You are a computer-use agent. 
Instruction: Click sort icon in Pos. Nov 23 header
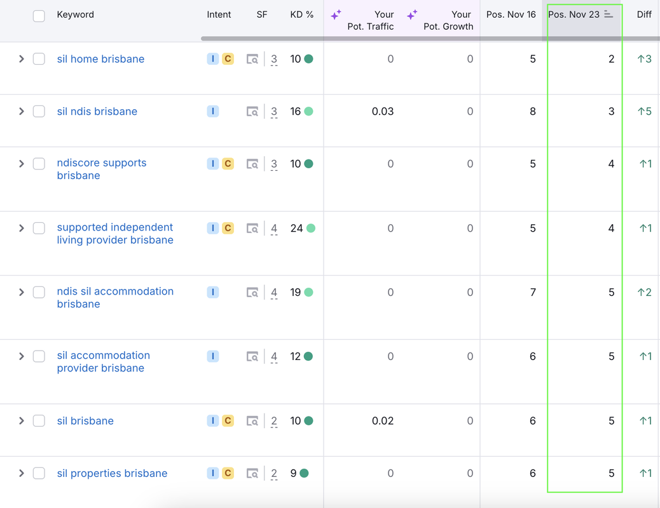[608, 15]
